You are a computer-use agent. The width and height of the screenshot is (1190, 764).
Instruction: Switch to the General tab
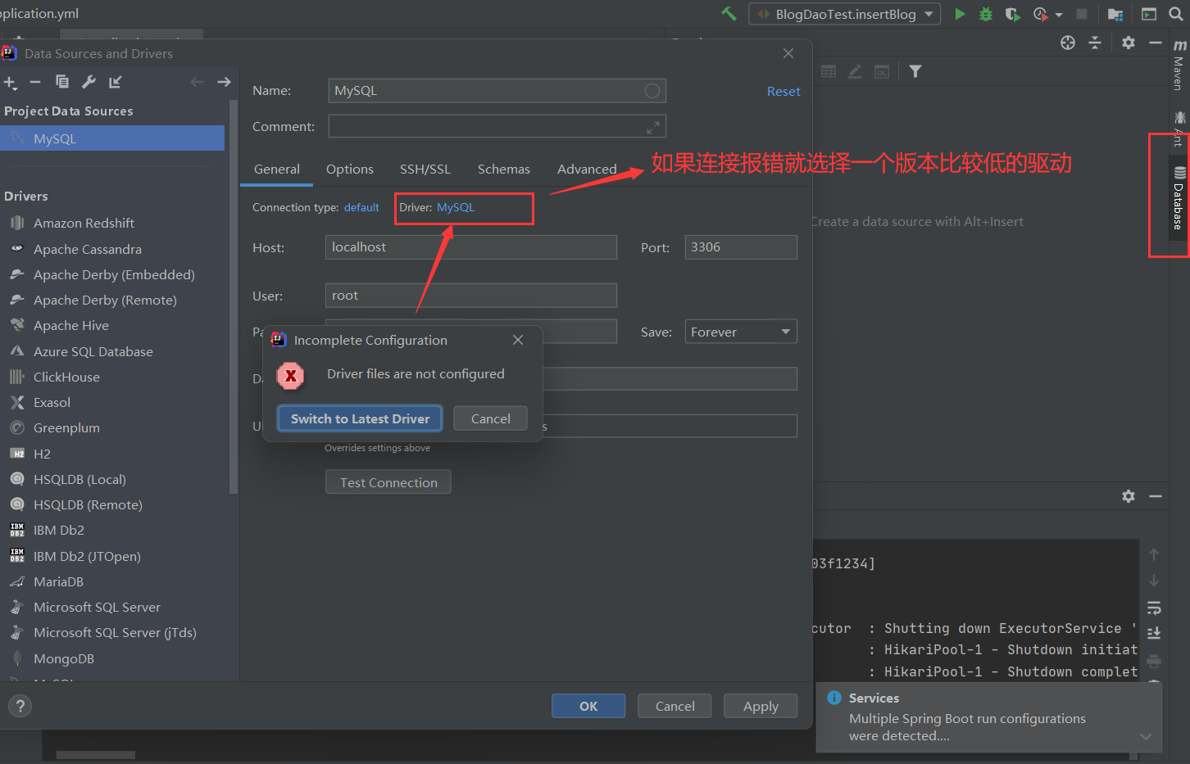(x=277, y=170)
